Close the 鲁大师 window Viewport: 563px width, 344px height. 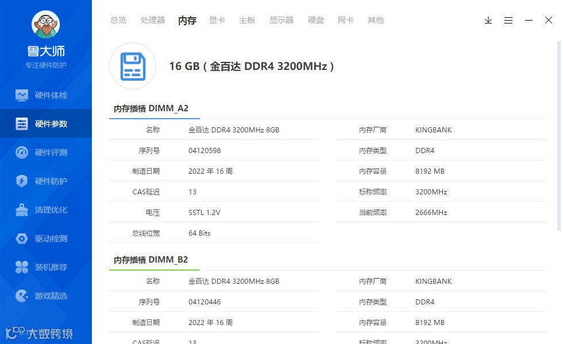[548, 21]
